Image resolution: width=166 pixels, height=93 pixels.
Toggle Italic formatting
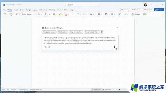pyautogui.click(x=50, y=14)
